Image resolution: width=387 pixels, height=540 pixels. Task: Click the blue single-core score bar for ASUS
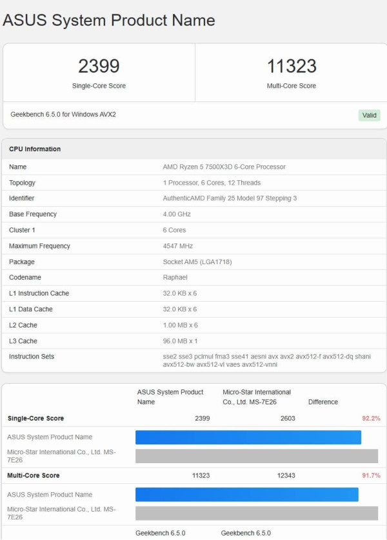(248, 437)
